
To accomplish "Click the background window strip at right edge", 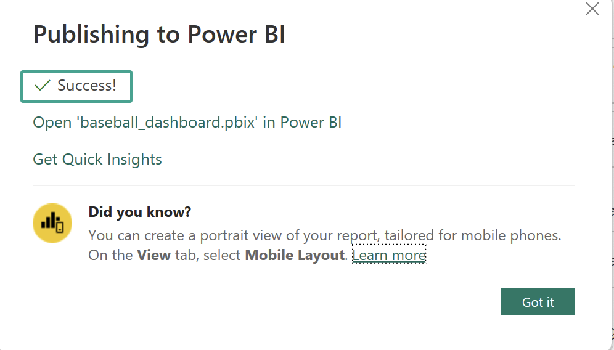I will coord(609,185).
